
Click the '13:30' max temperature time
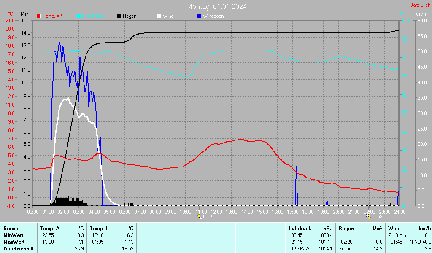pos(48,242)
